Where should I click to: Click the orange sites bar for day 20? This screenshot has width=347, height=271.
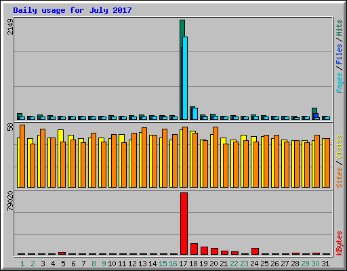pyautogui.click(x=216, y=157)
